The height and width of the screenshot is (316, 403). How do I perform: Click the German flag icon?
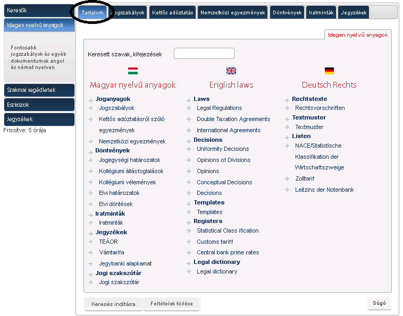tap(329, 71)
